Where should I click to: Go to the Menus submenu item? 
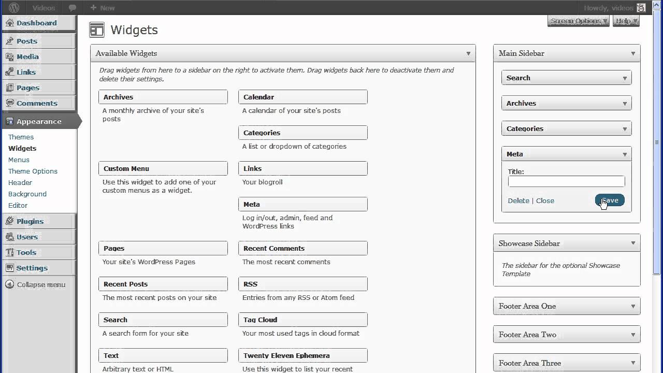click(x=19, y=160)
